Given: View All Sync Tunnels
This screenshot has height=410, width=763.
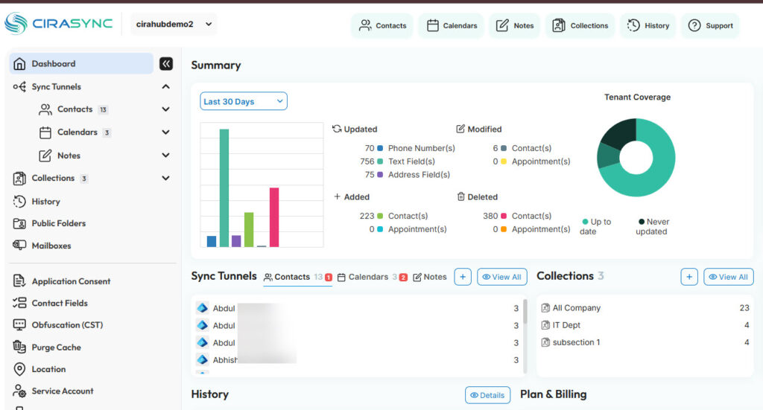Looking at the screenshot, I should pos(501,277).
